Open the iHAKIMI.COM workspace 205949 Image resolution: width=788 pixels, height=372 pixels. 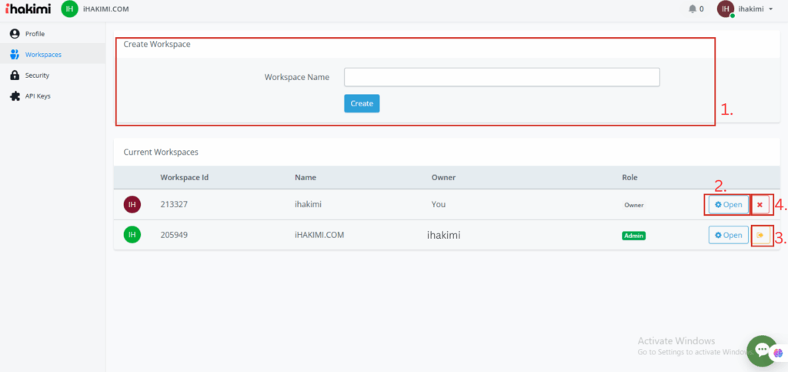click(x=728, y=235)
